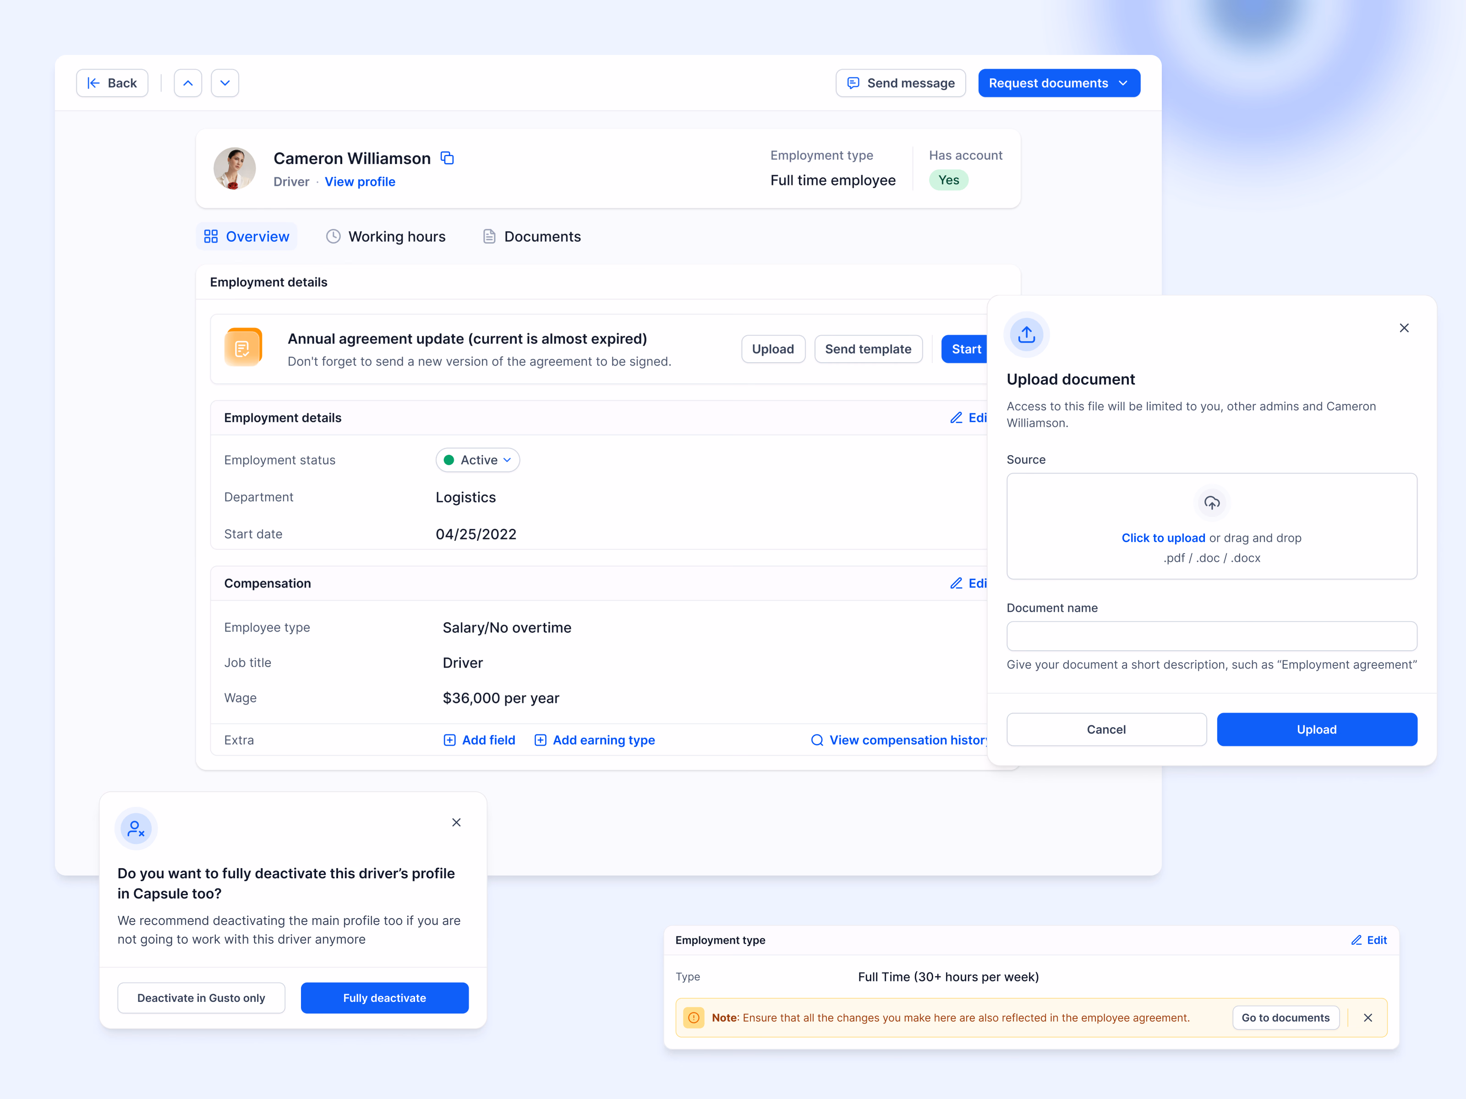This screenshot has height=1099, width=1466.
Task: Click the warning icon in the Note banner
Action: click(693, 1017)
